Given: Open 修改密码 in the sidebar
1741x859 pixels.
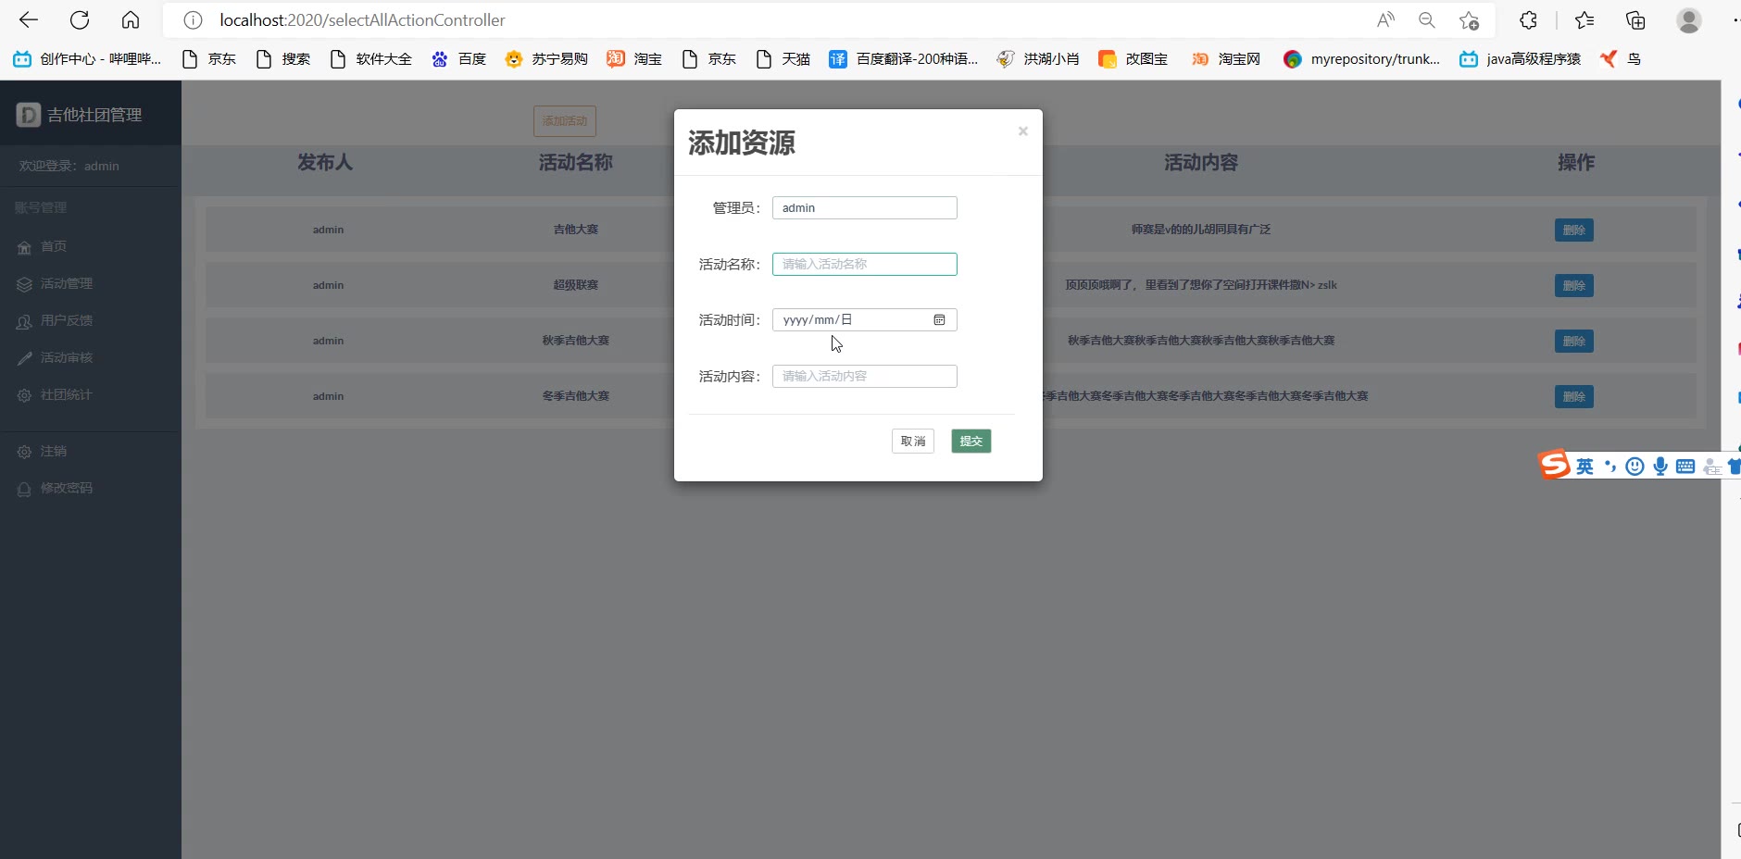Looking at the screenshot, I should pyautogui.click(x=56, y=489).
